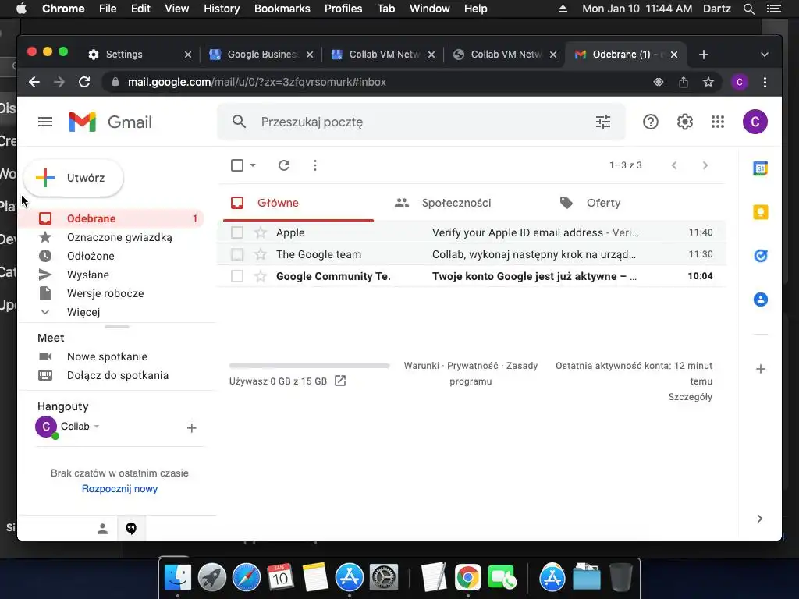The height and width of the screenshot is (599, 799).
Task: Switch to Settings browser tab
Action: (124, 55)
